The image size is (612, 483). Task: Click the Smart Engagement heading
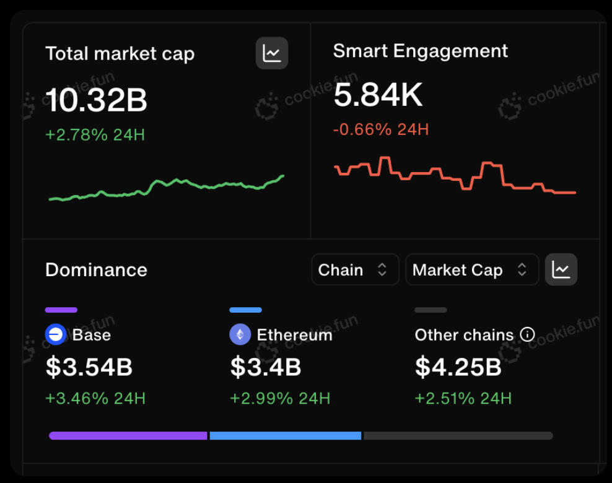421,51
